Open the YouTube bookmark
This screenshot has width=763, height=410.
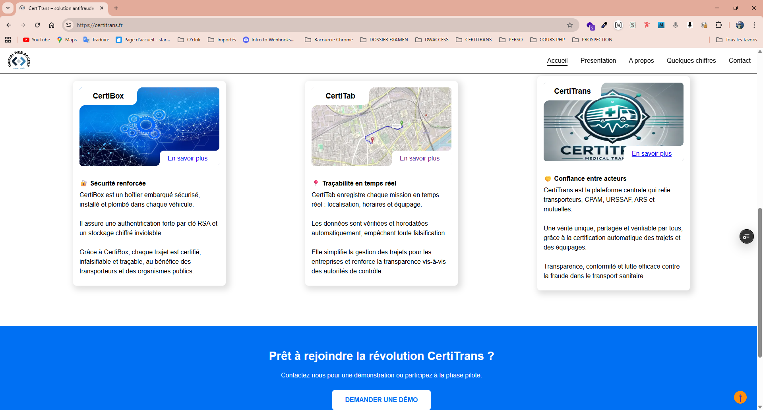coord(36,40)
